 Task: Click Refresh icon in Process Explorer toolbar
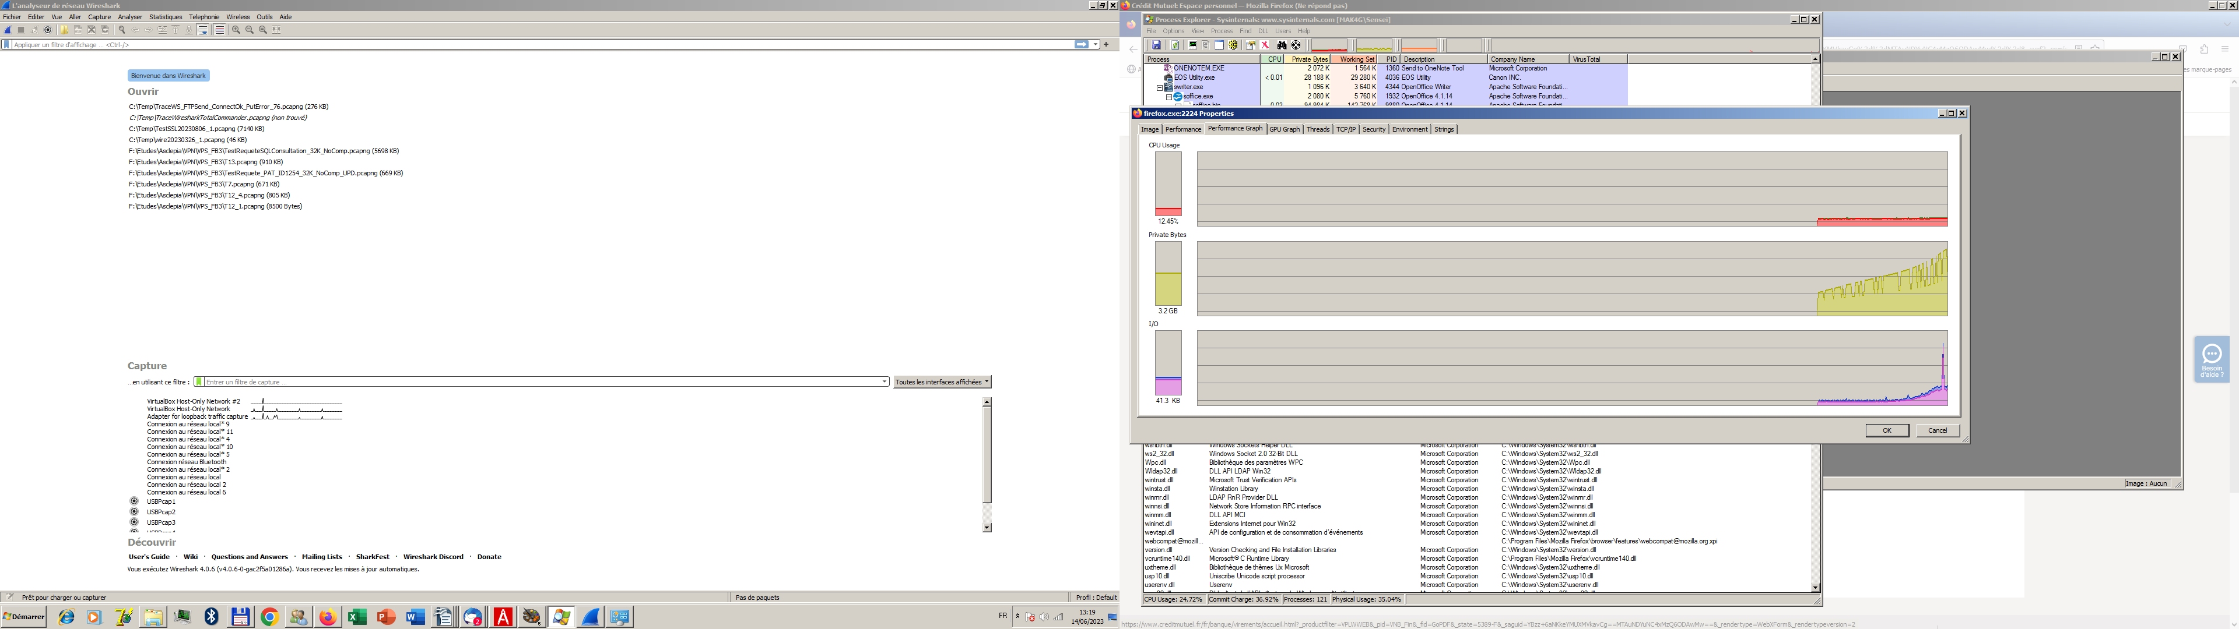[1175, 45]
